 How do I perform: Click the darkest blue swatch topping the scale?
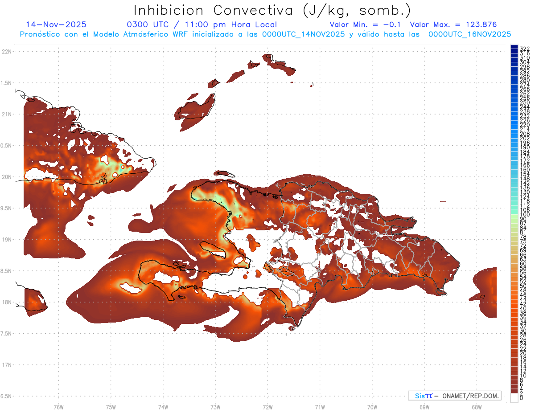514,47
